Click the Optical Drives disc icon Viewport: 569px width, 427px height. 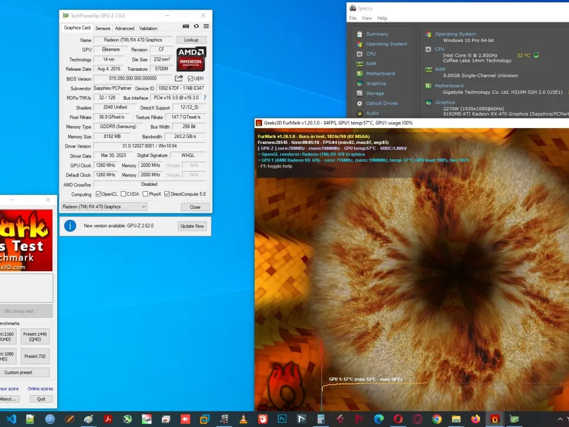pyautogui.click(x=359, y=103)
